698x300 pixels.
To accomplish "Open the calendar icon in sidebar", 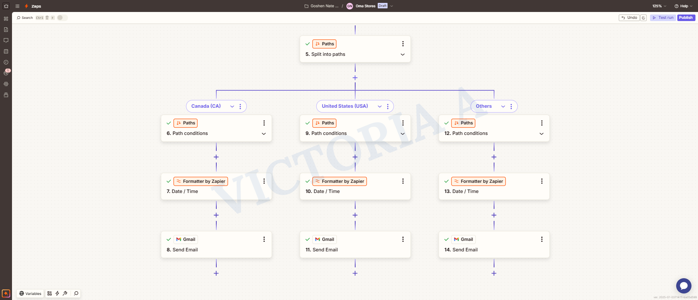I will point(6,52).
